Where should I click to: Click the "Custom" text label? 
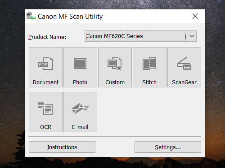pos(115,82)
